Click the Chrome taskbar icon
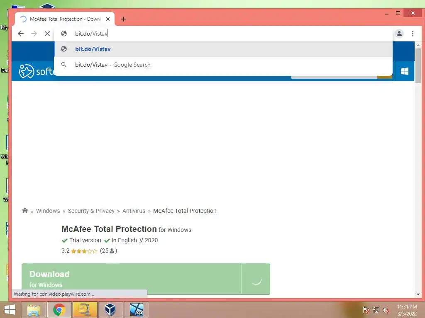This screenshot has width=425, height=318. [x=59, y=310]
